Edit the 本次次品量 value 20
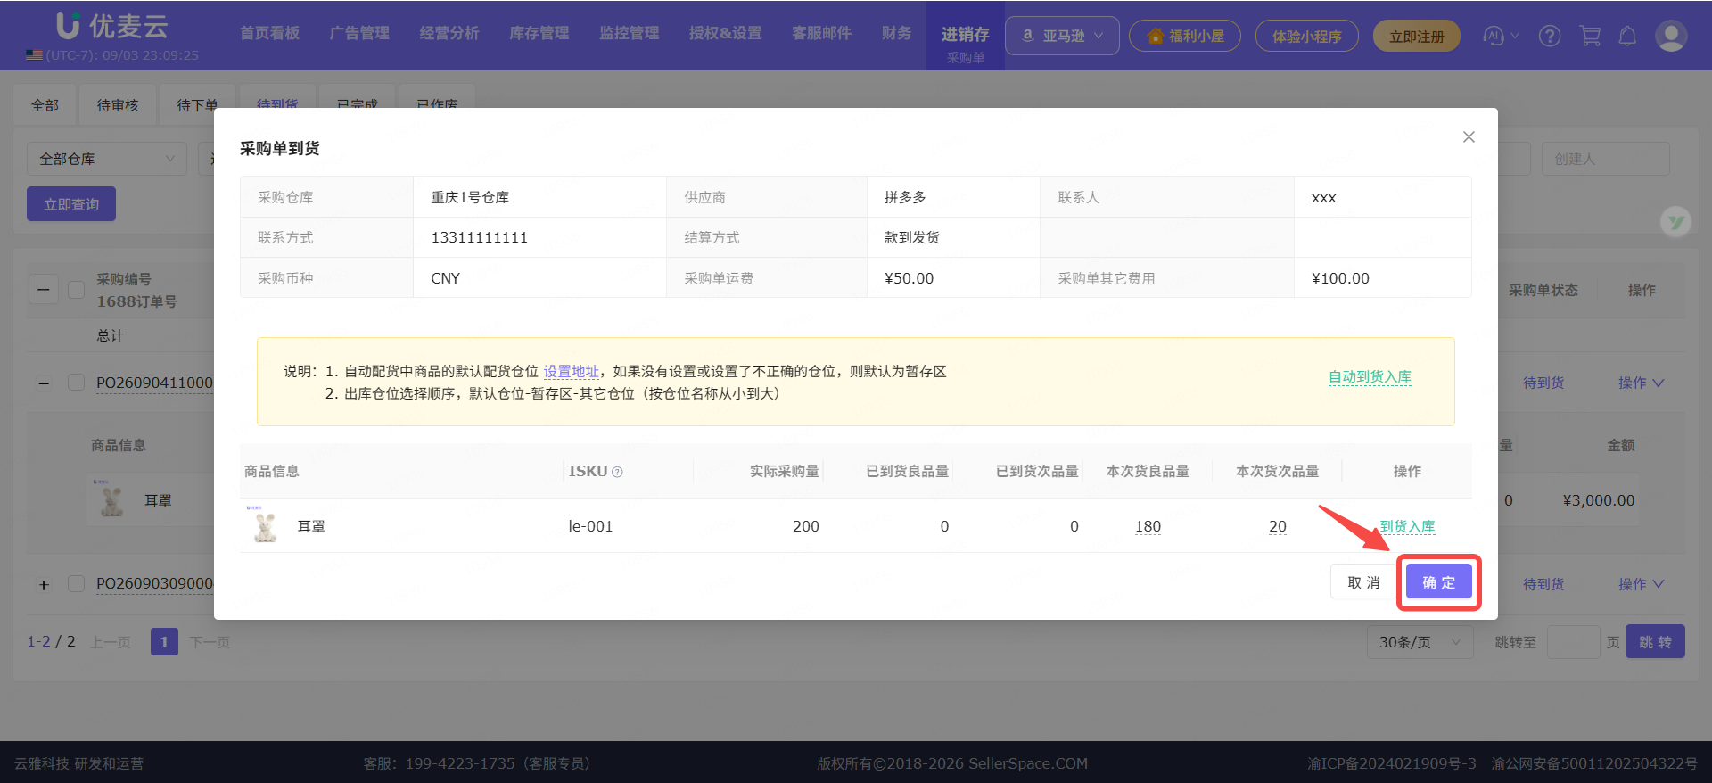The image size is (1712, 783). tap(1278, 526)
